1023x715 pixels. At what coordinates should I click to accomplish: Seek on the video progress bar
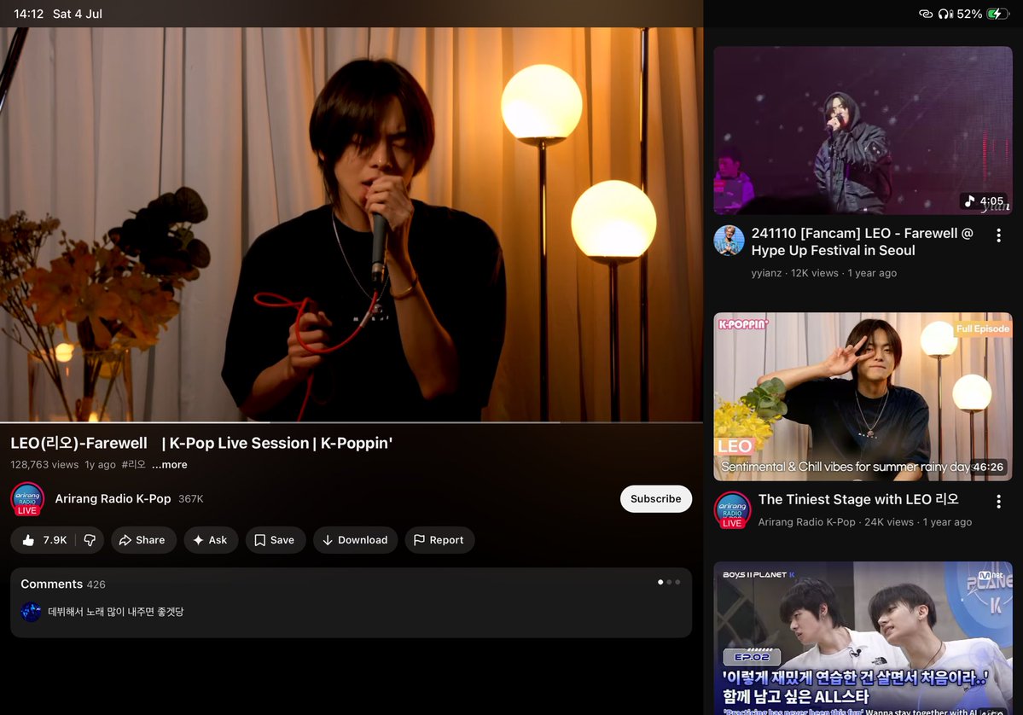tap(351, 422)
